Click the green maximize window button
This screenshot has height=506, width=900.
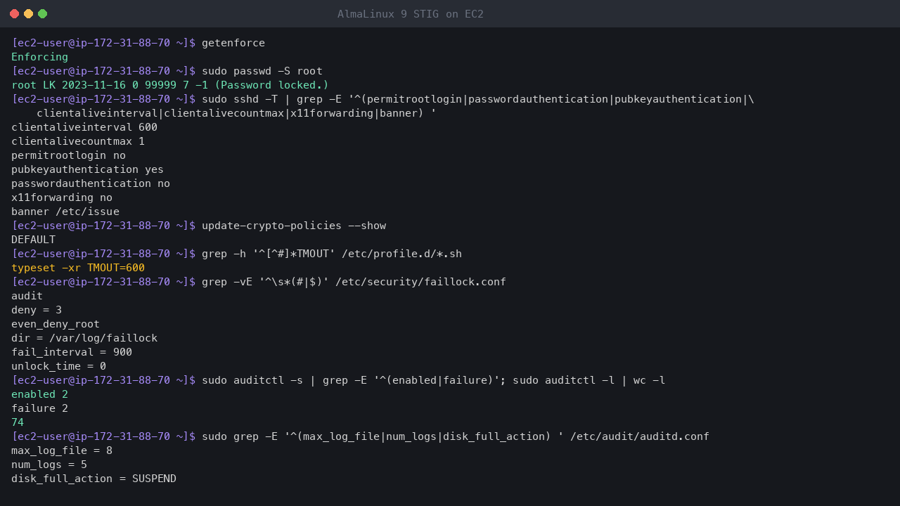(42, 13)
